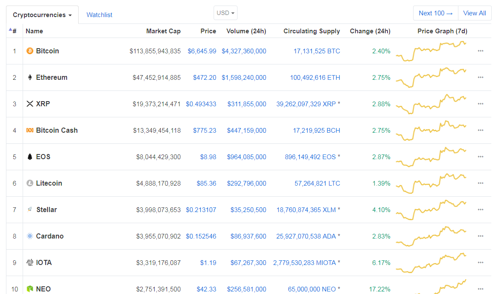
Task: Open the Cardano name link
Action: [50, 236]
